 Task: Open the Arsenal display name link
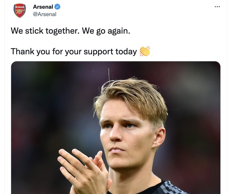point(43,7)
